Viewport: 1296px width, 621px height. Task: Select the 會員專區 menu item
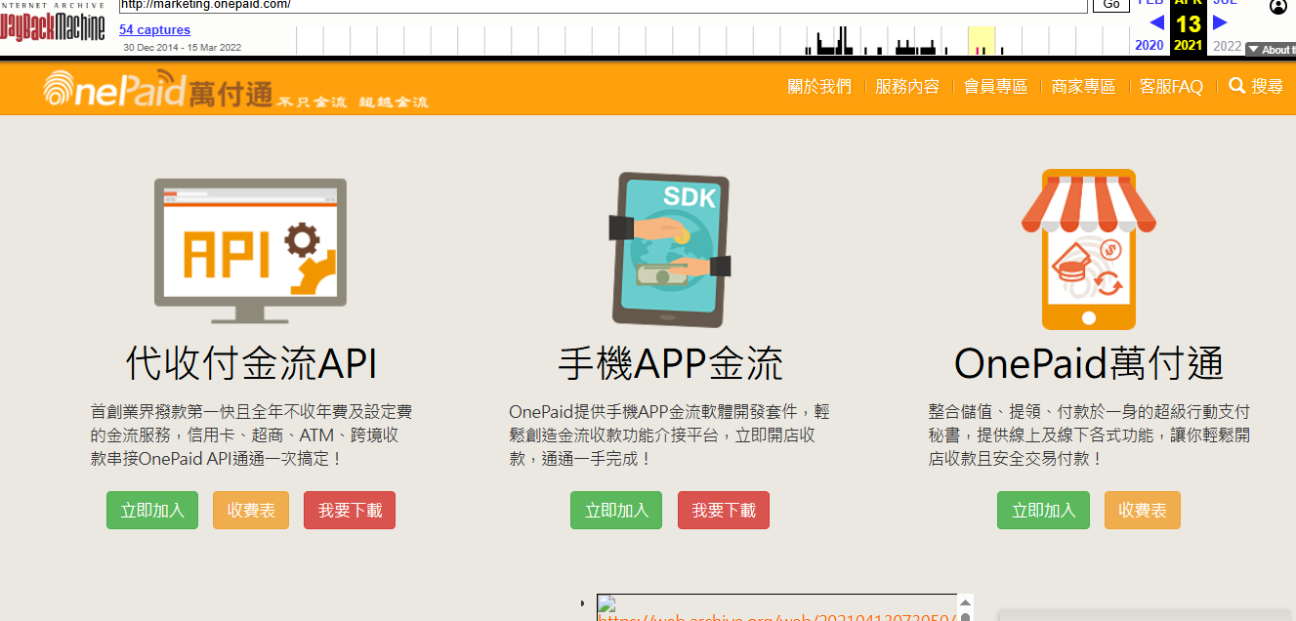(x=995, y=87)
